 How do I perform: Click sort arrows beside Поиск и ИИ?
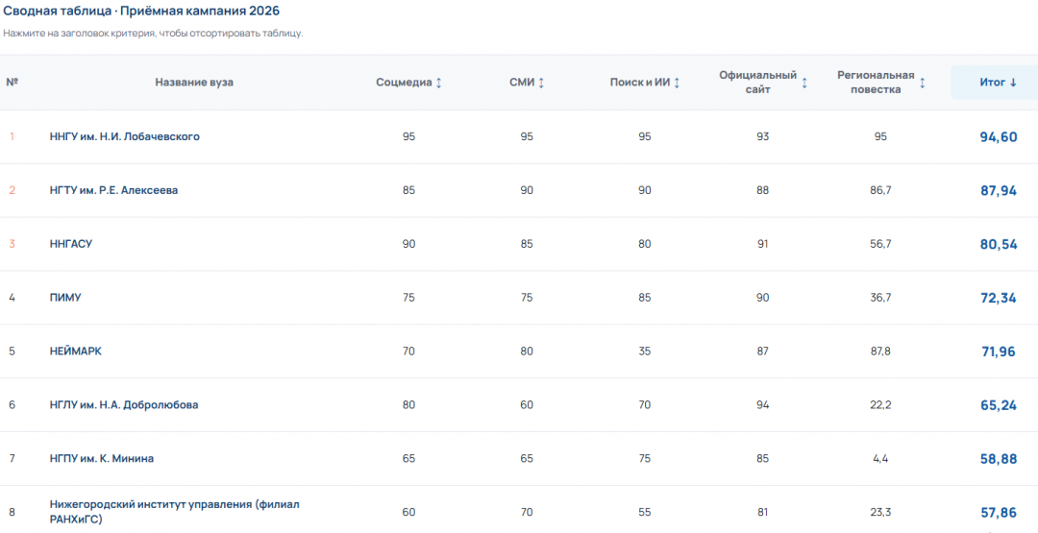677,83
